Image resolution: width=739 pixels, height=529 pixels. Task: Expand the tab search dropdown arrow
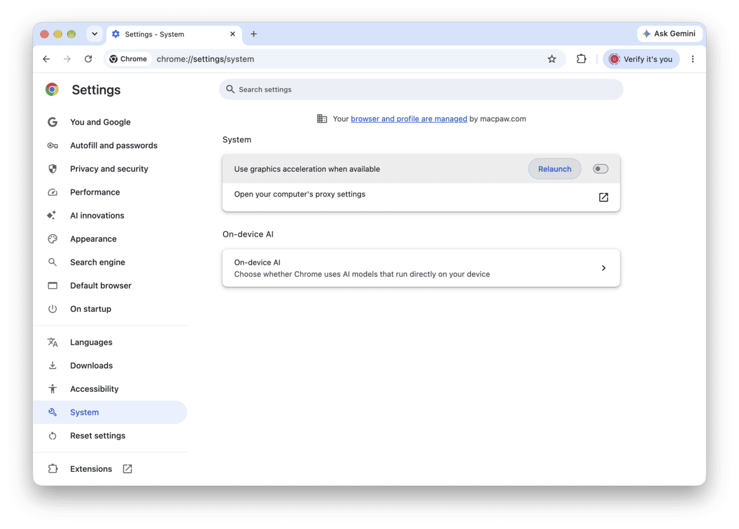click(x=94, y=34)
